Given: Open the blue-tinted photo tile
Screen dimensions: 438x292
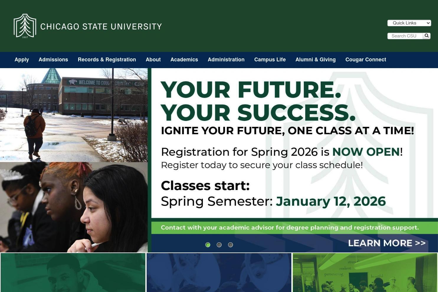Looking at the screenshot, I should pos(219,273).
